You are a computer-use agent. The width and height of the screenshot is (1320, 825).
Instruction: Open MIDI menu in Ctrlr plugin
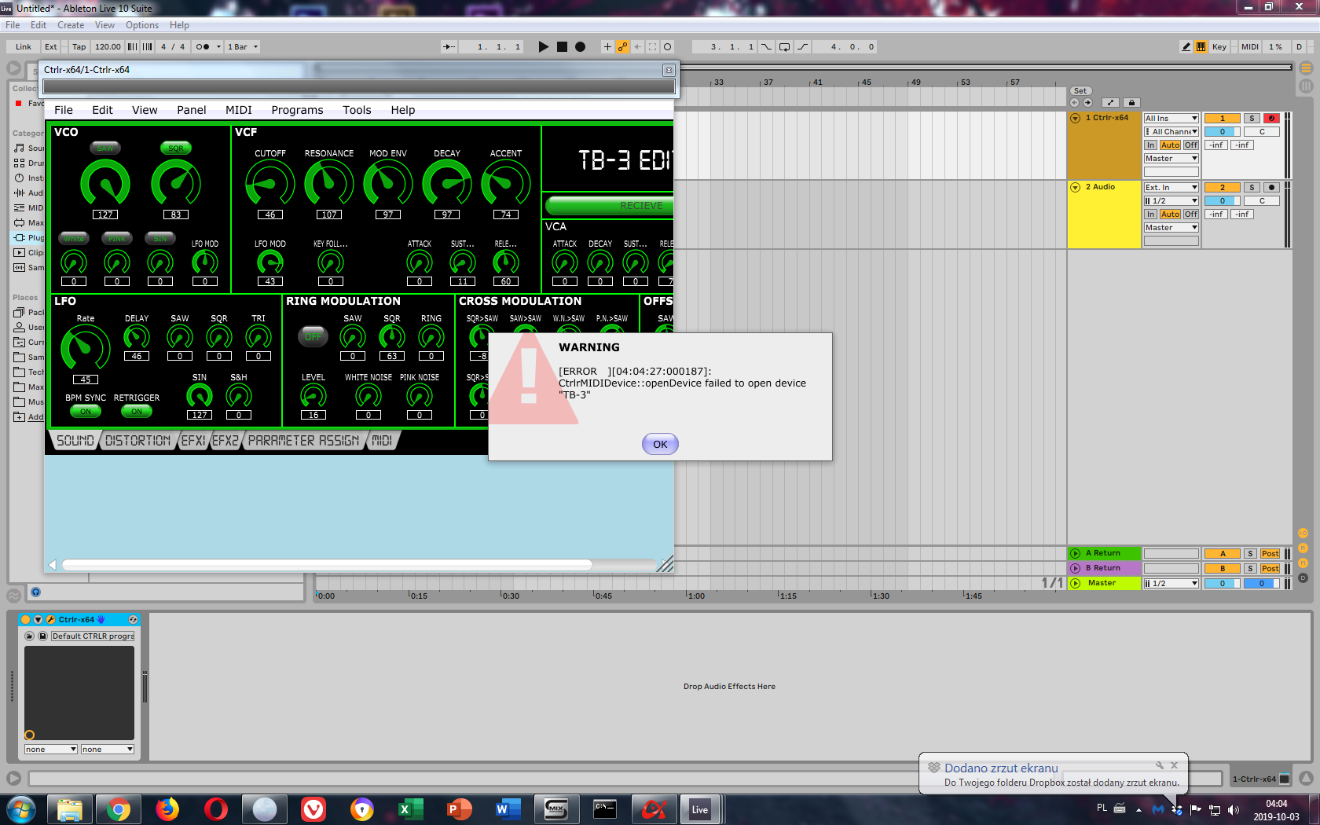pyautogui.click(x=239, y=110)
